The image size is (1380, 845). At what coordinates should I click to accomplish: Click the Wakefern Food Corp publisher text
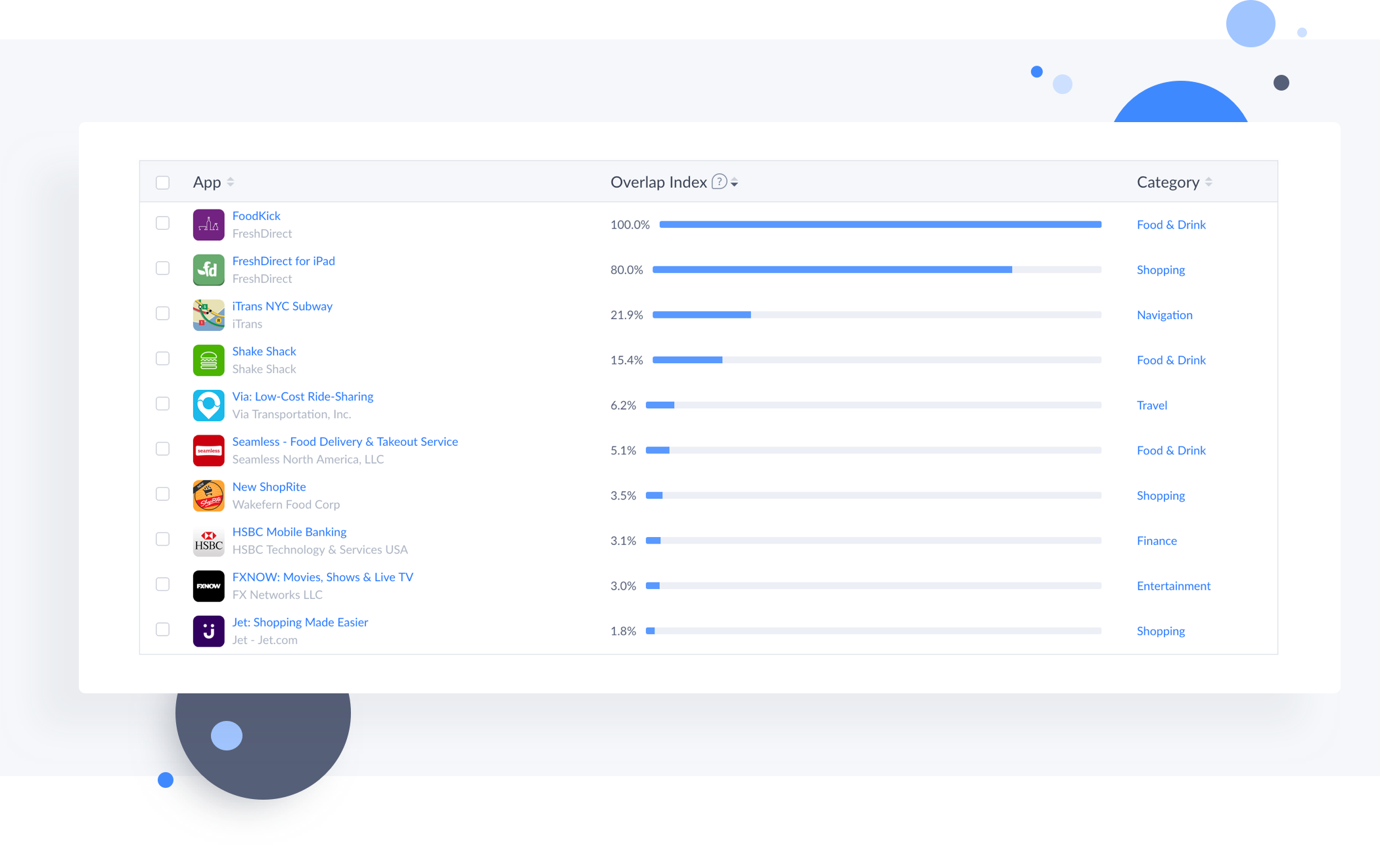pyautogui.click(x=286, y=505)
